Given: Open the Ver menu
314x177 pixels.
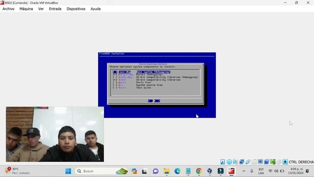Looking at the screenshot, I should click(x=41, y=9).
